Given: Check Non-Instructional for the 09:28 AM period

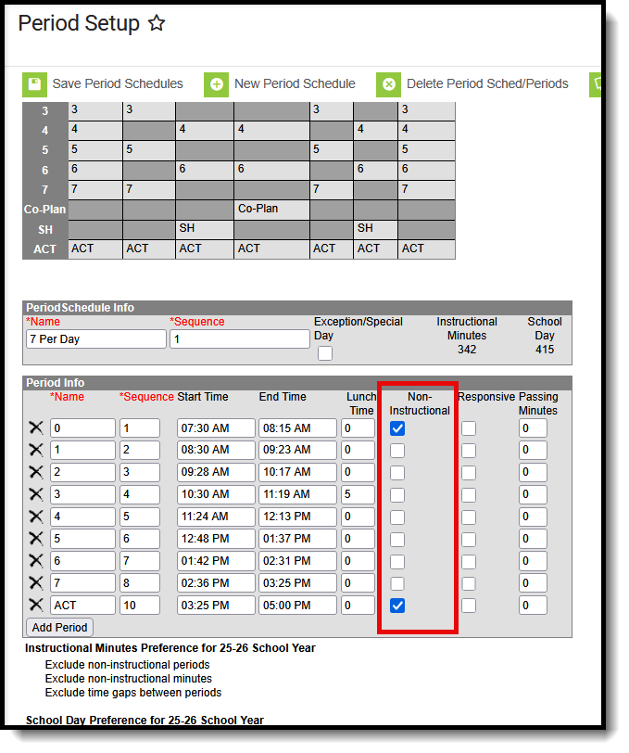Looking at the screenshot, I should tap(397, 473).
